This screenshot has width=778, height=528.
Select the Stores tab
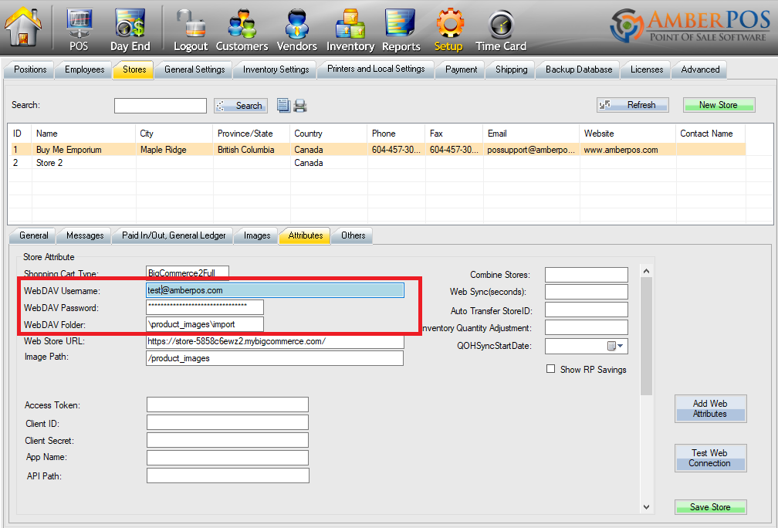[134, 69]
